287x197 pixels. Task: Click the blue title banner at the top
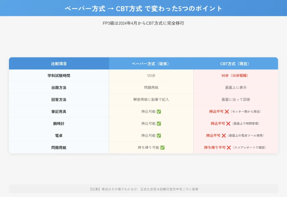(143, 8)
